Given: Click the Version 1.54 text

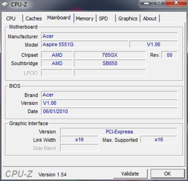Looking at the screenshot, I should (x=52, y=175).
